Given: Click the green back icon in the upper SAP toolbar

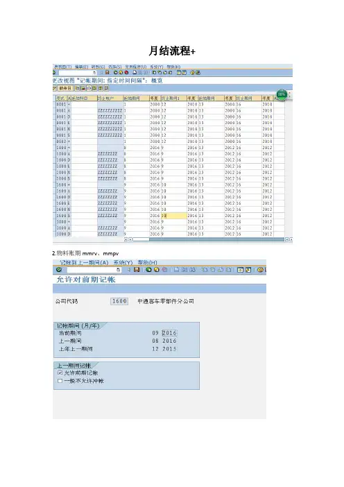Looking at the screenshot, I should pos(116,72).
